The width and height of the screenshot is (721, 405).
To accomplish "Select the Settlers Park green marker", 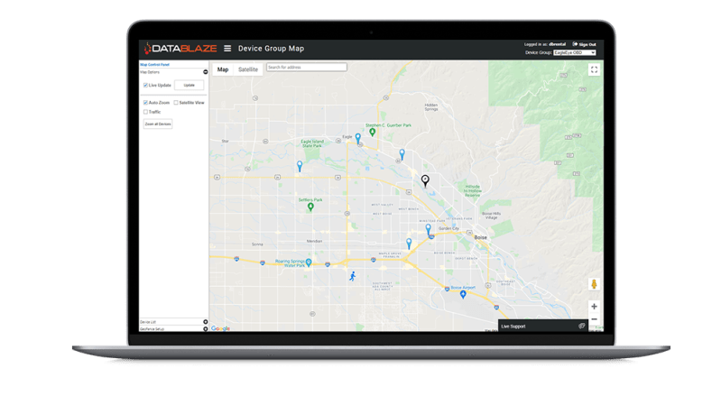I will coord(310,207).
